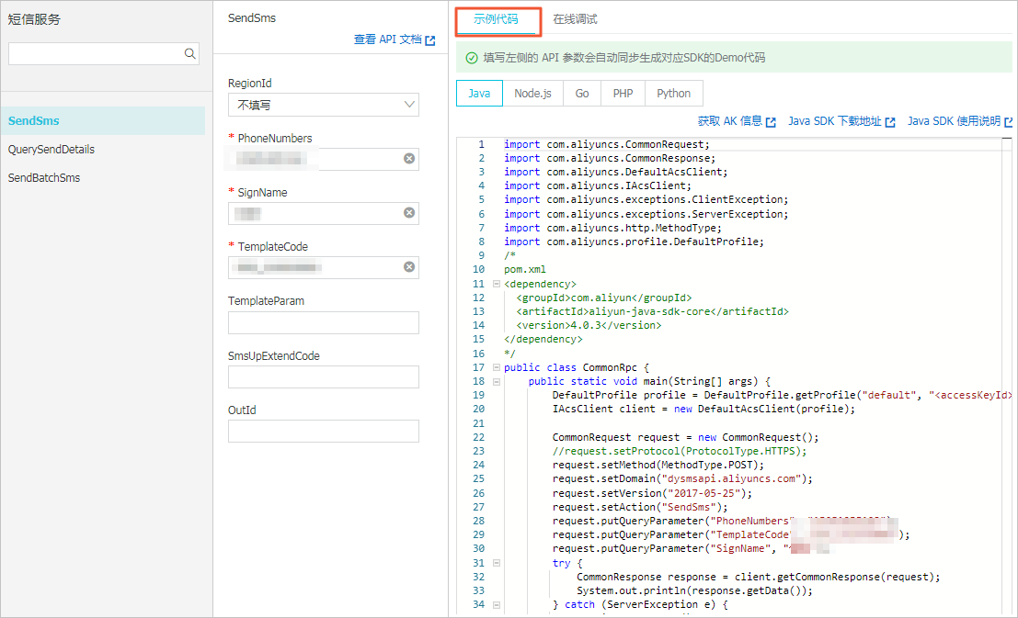
Task: Select SendSms in the API list
Action: [103, 120]
